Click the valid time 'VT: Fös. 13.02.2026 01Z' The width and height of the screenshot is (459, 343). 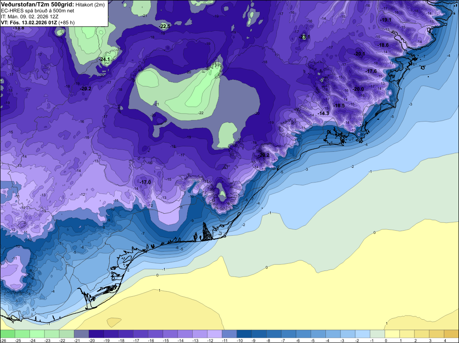click(29, 22)
